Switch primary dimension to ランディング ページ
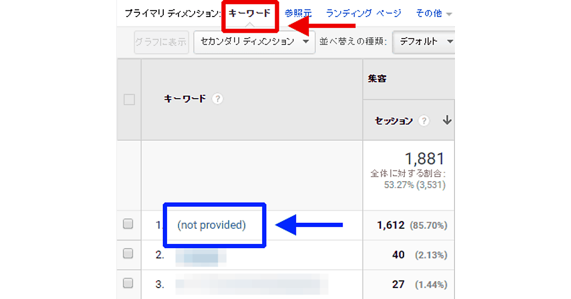The image size is (571, 299). (x=364, y=13)
